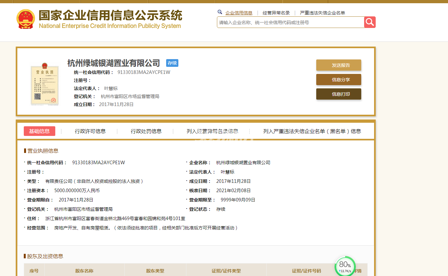Click the 证照/证件类型 column header

pos(226,271)
